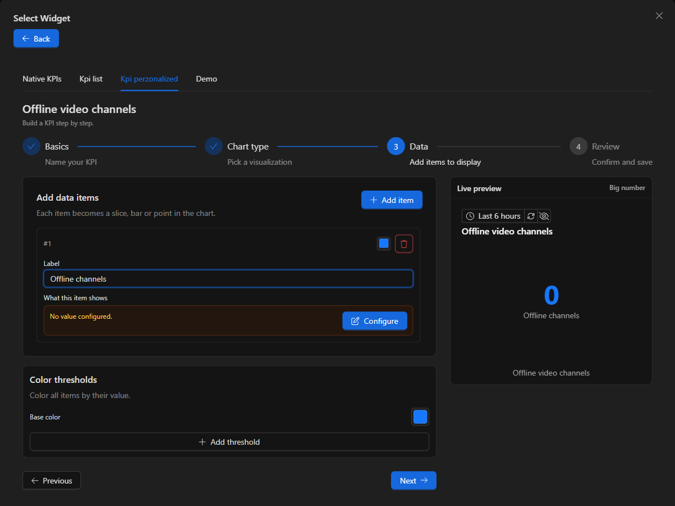
Task: Select the step 3 Data circle
Action: (396, 146)
